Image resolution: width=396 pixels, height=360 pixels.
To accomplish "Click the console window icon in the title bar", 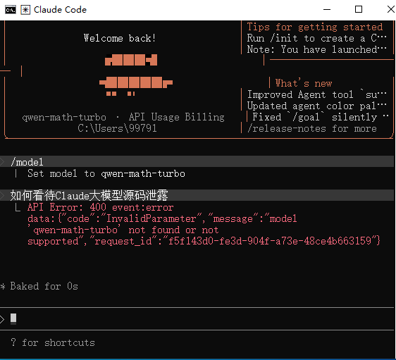I will pyautogui.click(x=11, y=10).
